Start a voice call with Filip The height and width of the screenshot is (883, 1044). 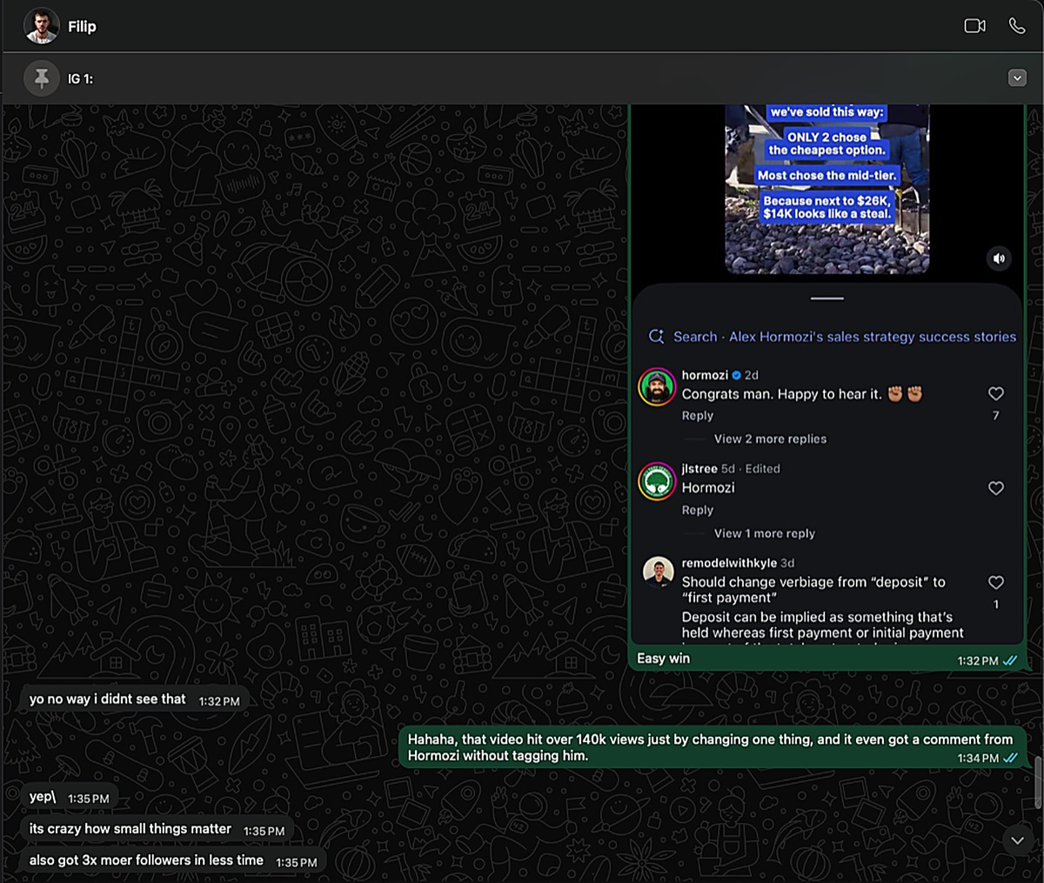pos(1016,26)
